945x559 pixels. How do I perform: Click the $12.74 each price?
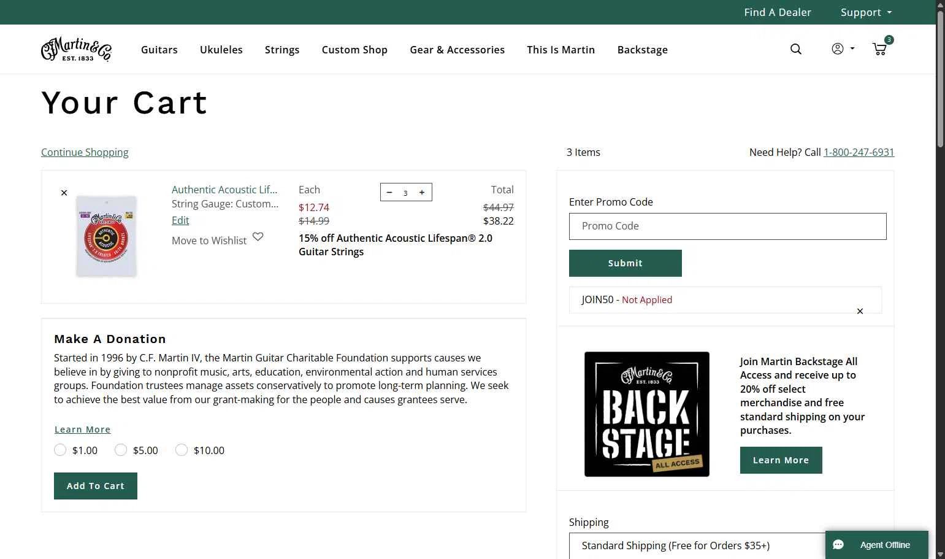314,207
